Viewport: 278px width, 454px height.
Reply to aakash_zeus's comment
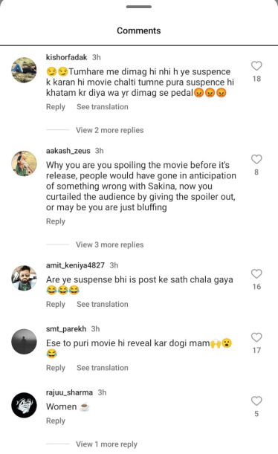tap(56, 221)
